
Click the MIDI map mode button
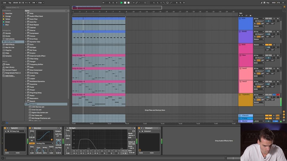point(274,3)
